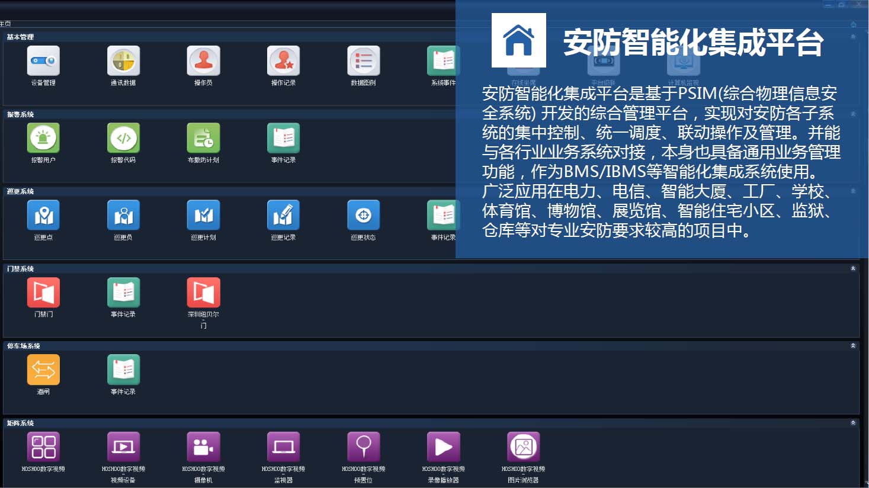Viewport: 869px width, 488px height.
Task: Open 布撤防计划 arming schedule
Action: pyautogui.click(x=203, y=139)
